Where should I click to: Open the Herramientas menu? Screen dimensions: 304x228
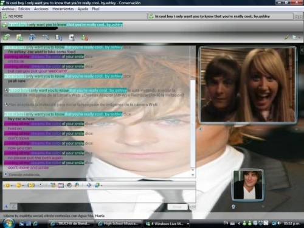(63, 9)
